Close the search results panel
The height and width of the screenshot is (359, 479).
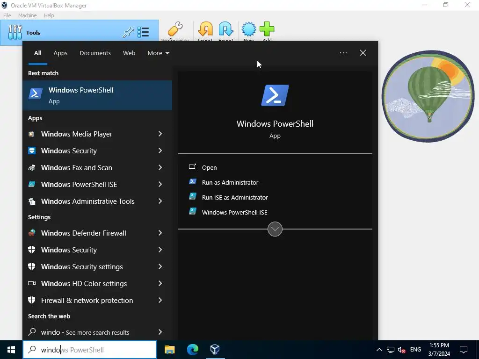tap(363, 53)
